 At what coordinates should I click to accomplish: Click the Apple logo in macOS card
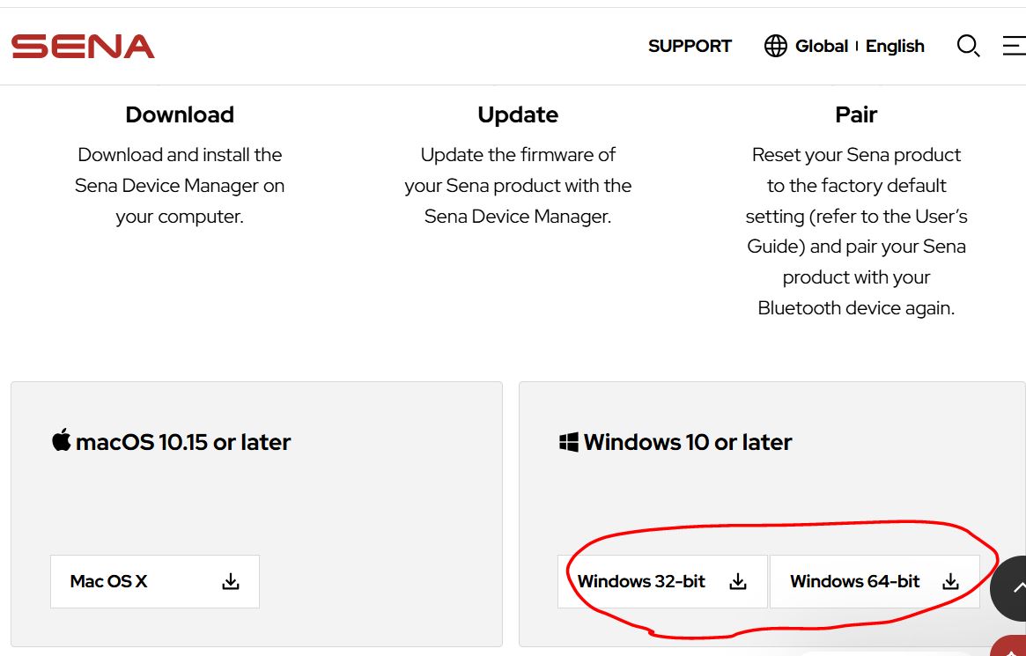61,440
